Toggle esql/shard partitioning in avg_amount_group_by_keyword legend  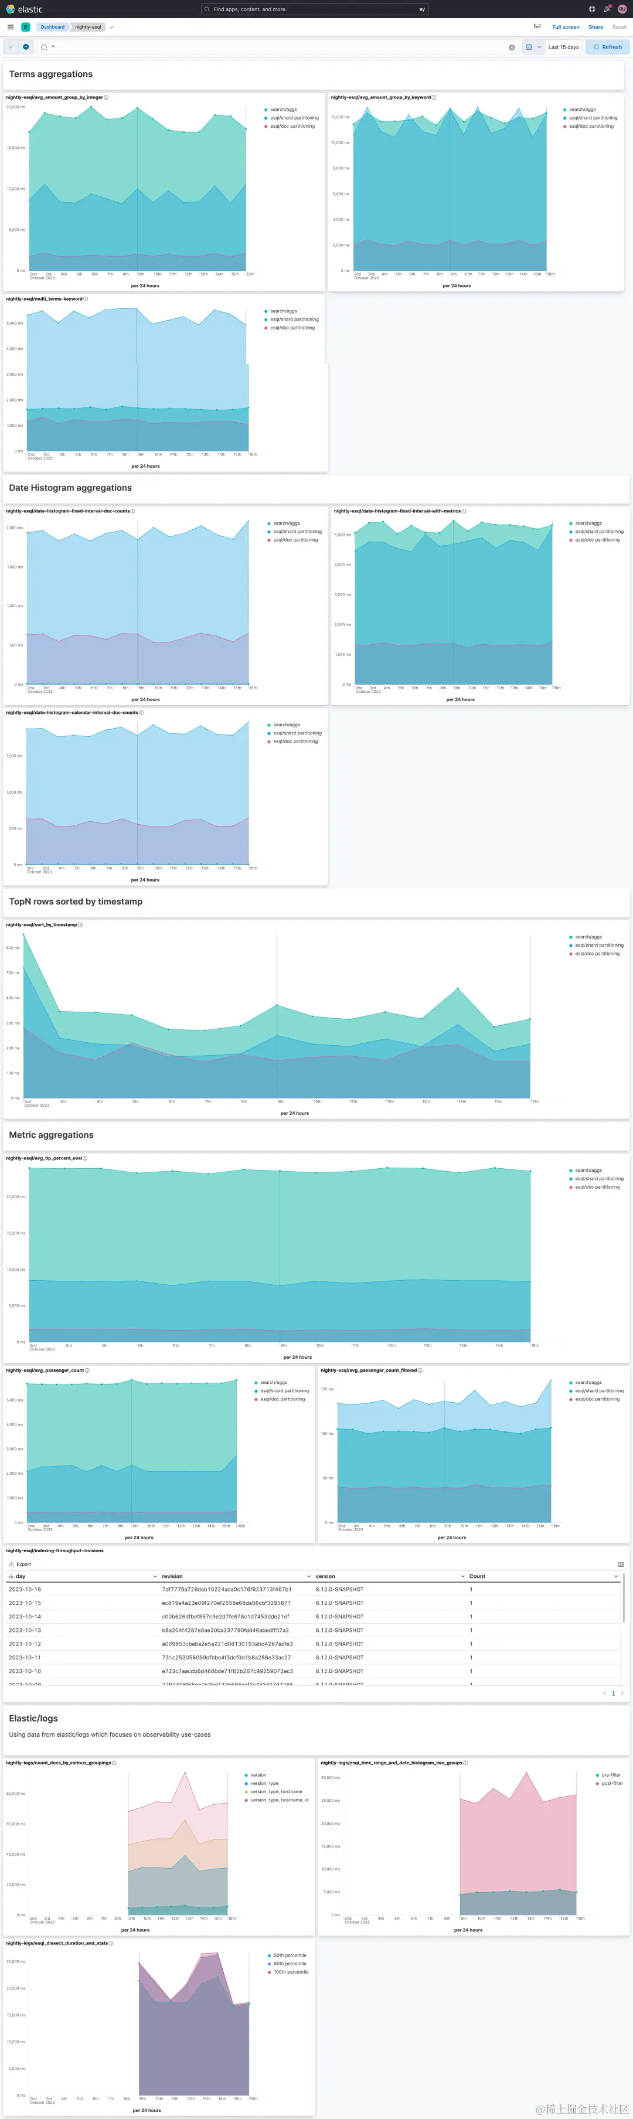tap(594, 118)
